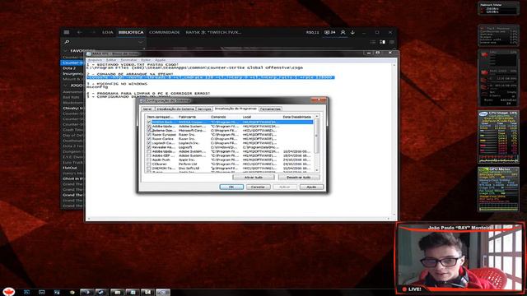This screenshot has width=527, height=296.
Task: Open the Steam COMUNIDADE tab
Action: (165, 32)
